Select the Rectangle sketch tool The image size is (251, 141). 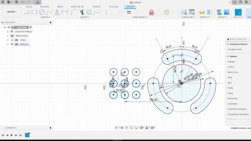coord(34,12)
